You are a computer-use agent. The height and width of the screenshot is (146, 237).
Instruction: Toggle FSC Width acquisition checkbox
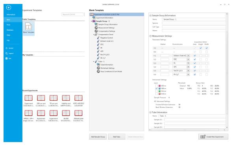(x=207, y=48)
